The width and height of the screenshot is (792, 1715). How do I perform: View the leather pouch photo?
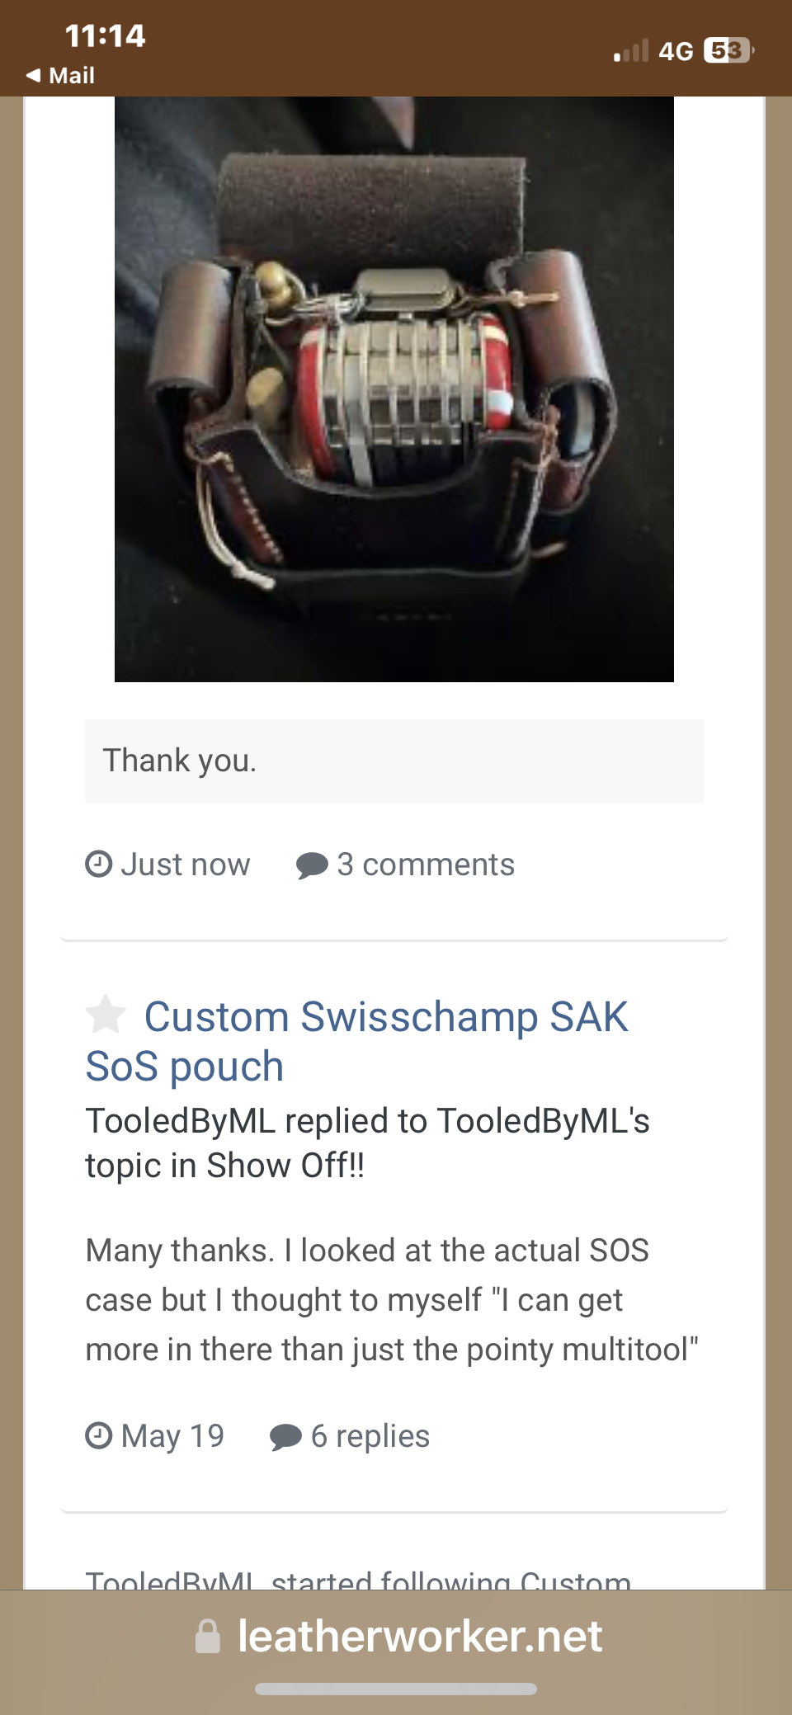(x=394, y=389)
